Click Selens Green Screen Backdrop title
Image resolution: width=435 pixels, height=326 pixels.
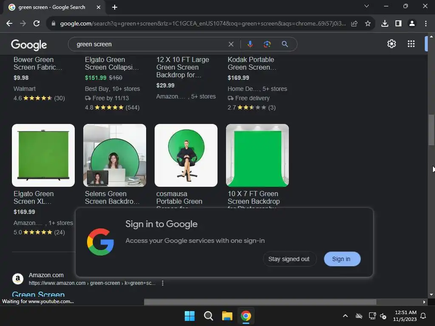[x=112, y=198]
